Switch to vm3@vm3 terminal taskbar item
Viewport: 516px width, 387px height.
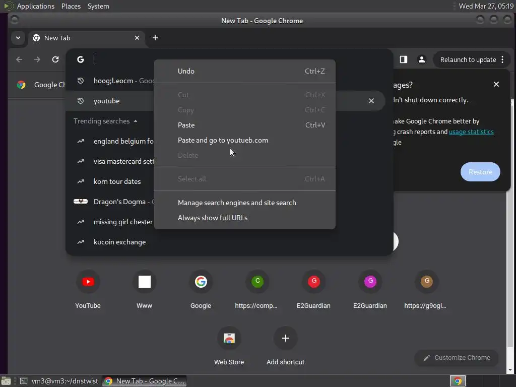coord(59,381)
